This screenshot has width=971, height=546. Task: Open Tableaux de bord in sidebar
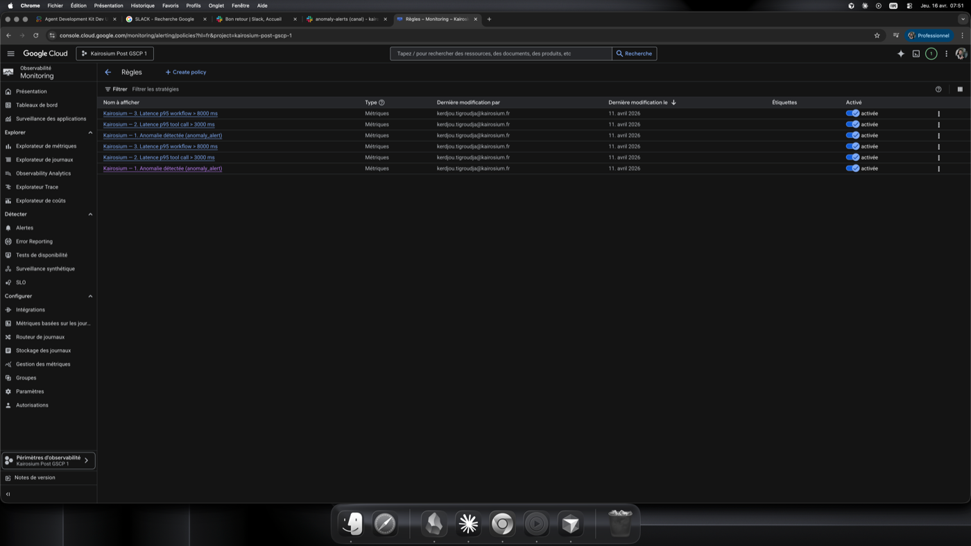(x=37, y=105)
